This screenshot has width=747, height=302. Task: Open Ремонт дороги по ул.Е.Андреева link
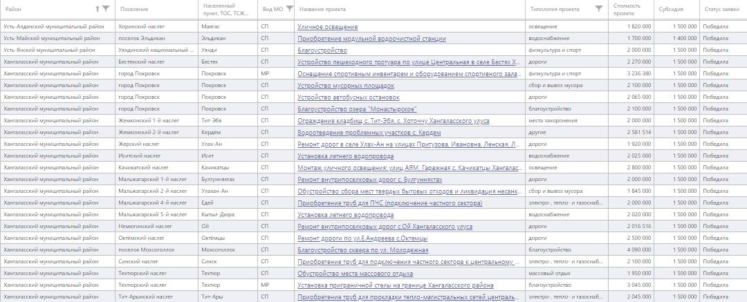[362, 238]
